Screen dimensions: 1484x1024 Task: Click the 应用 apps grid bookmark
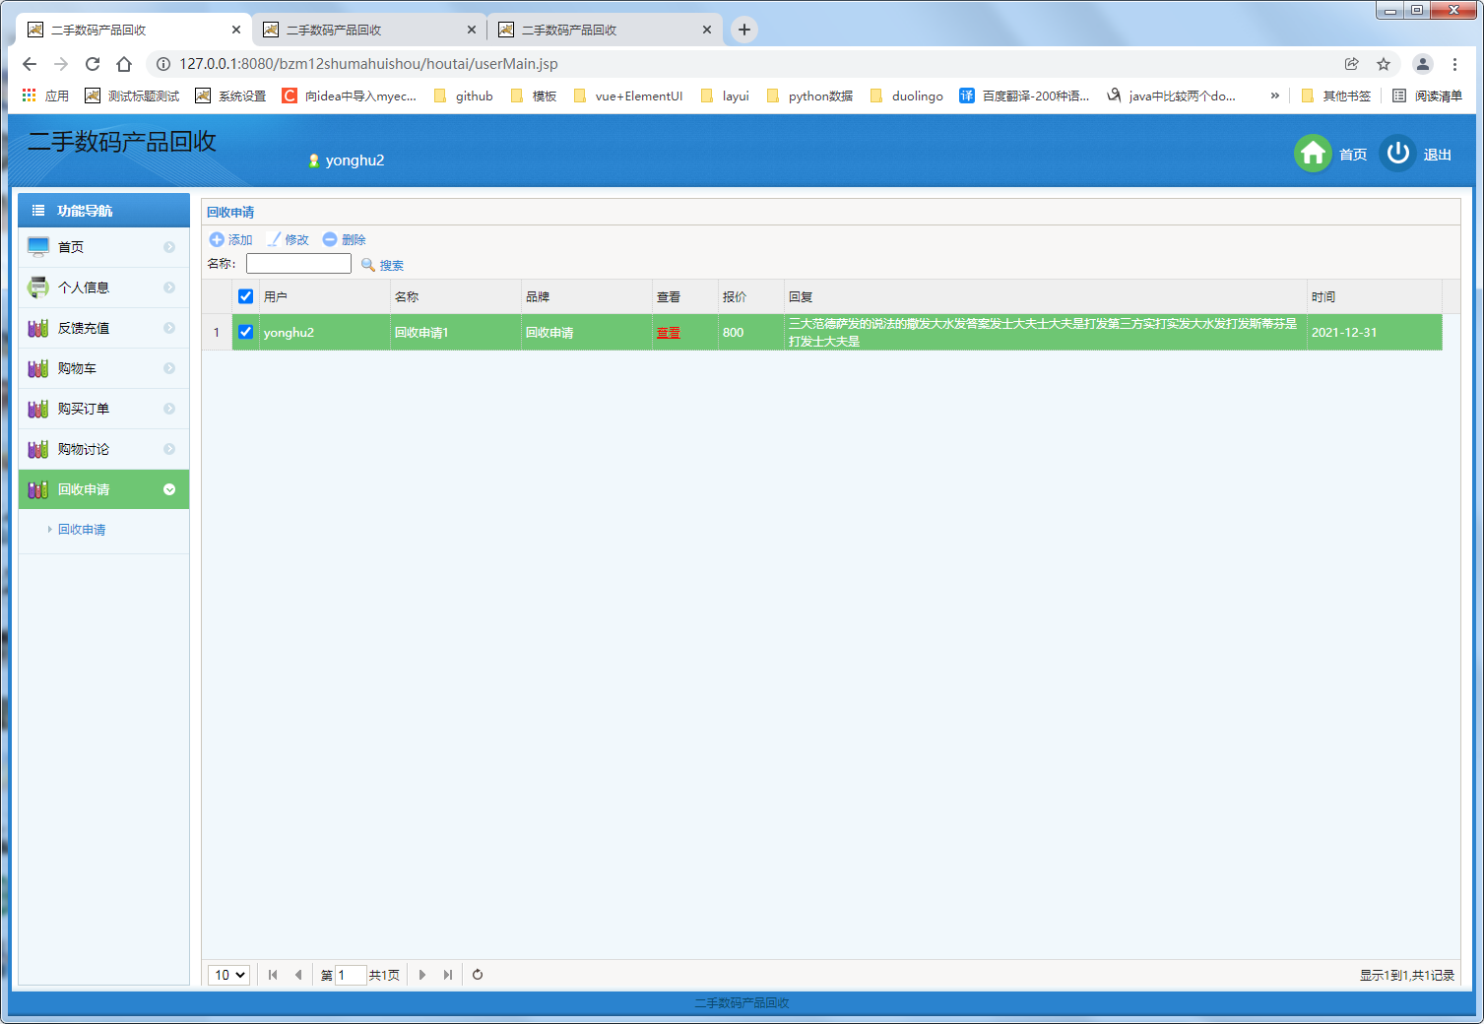(45, 96)
